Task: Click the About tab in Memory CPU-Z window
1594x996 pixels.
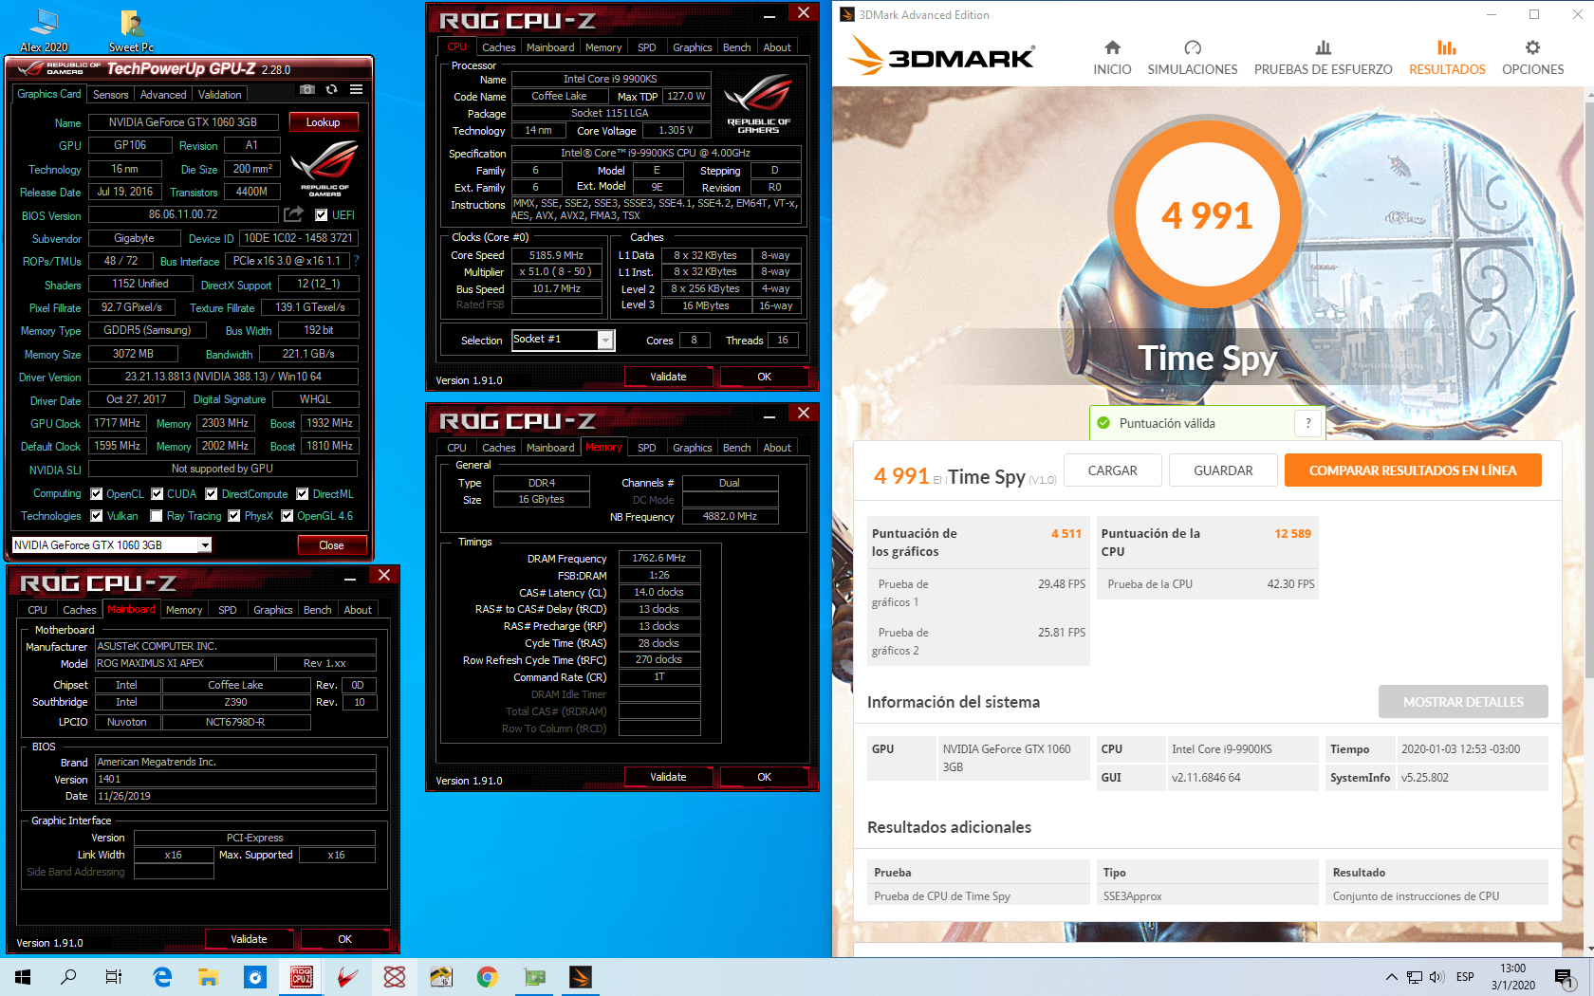Action: (x=777, y=448)
